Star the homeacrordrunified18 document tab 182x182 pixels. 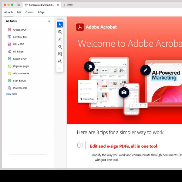(26, 5)
